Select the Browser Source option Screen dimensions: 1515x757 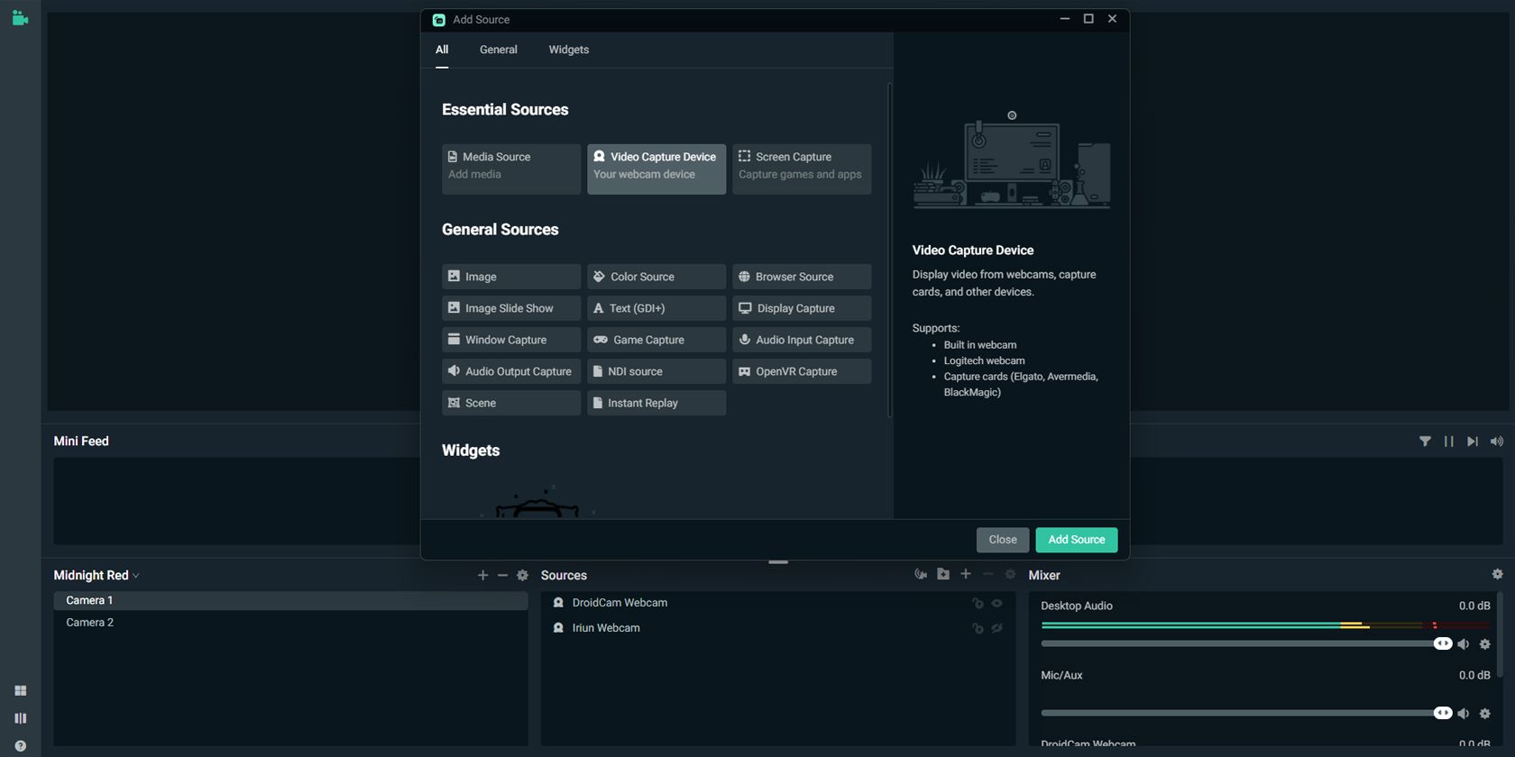tap(802, 277)
